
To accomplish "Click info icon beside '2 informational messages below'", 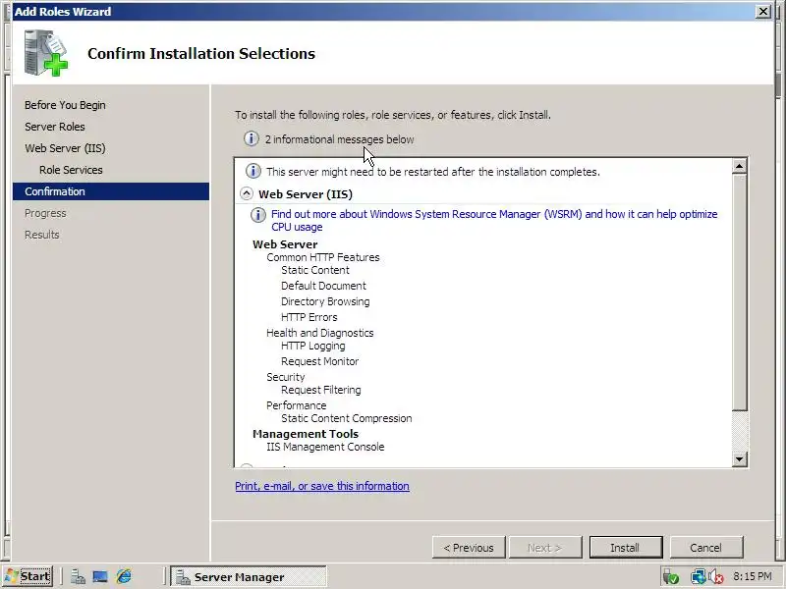I will (252, 138).
